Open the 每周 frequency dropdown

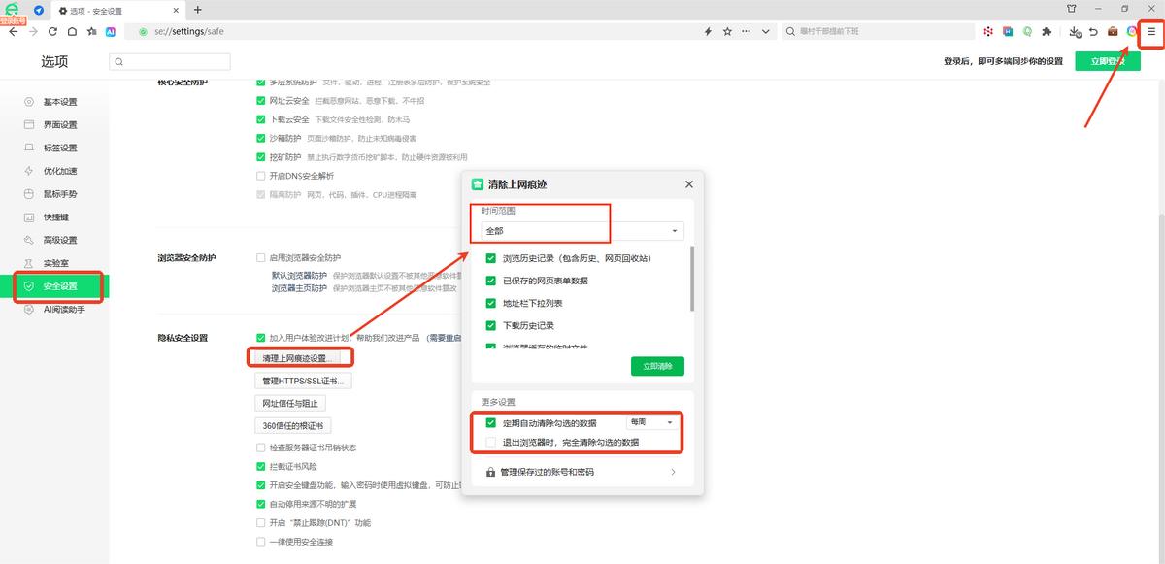[x=651, y=422]
